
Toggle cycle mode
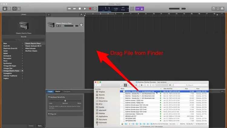point(95,9)
